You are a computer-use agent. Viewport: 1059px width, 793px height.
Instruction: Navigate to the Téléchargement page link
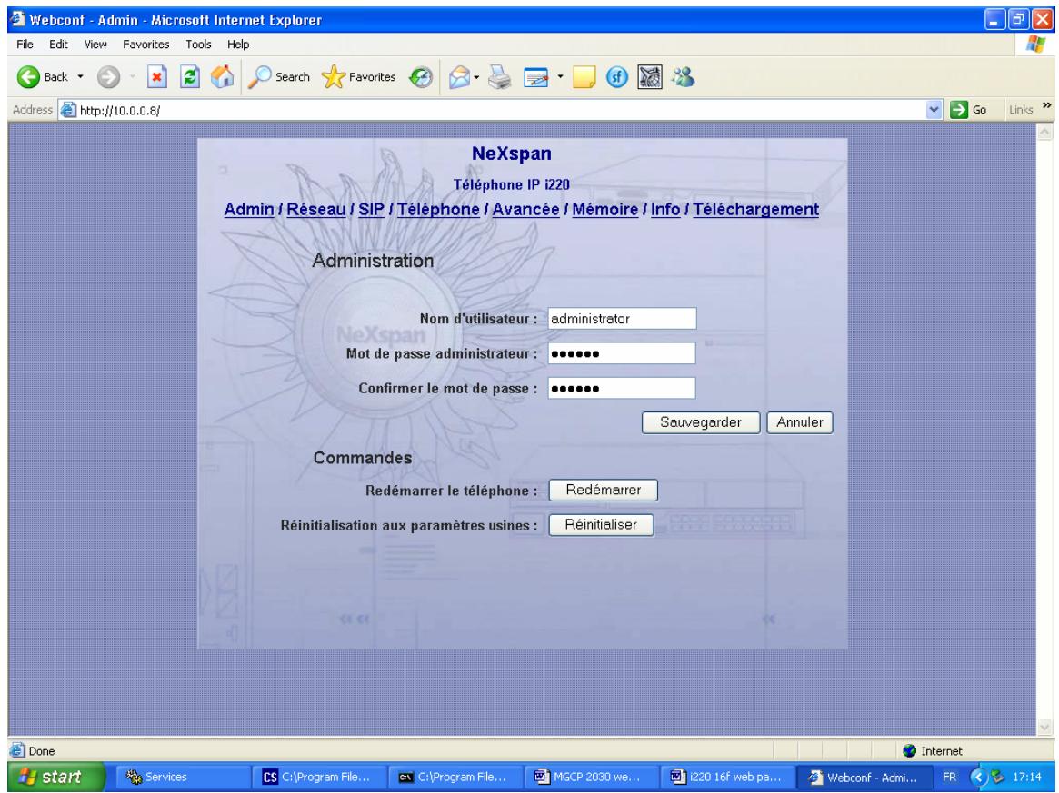point(755,210)
